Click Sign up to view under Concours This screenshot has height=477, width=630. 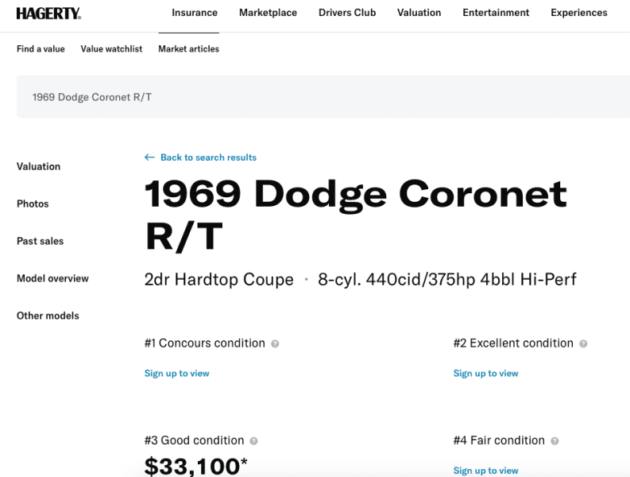(176, 373)
